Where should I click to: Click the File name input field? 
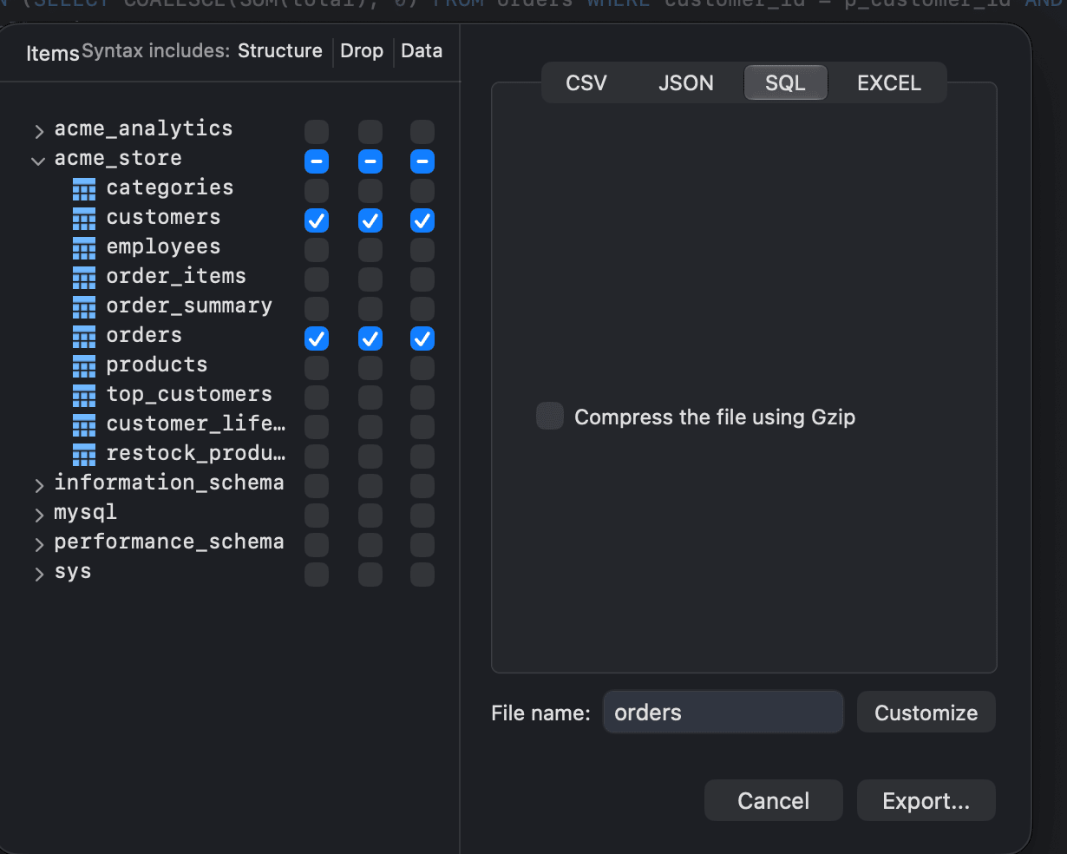pos(723,713)
